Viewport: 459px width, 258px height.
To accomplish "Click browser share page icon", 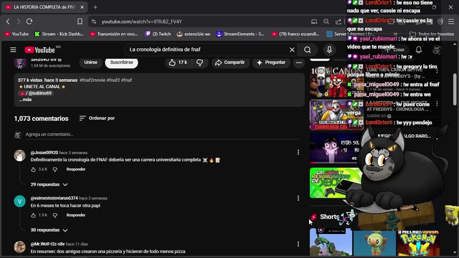I will point(338,21).
